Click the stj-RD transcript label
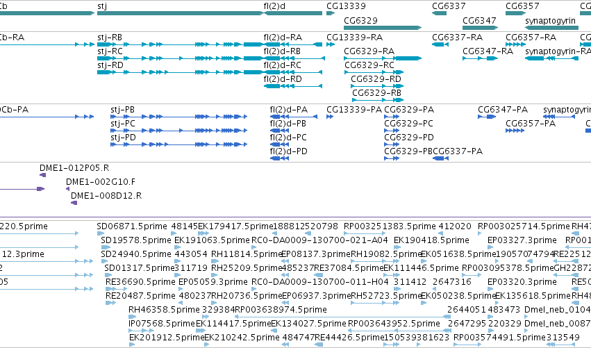 tap(110, 65)
